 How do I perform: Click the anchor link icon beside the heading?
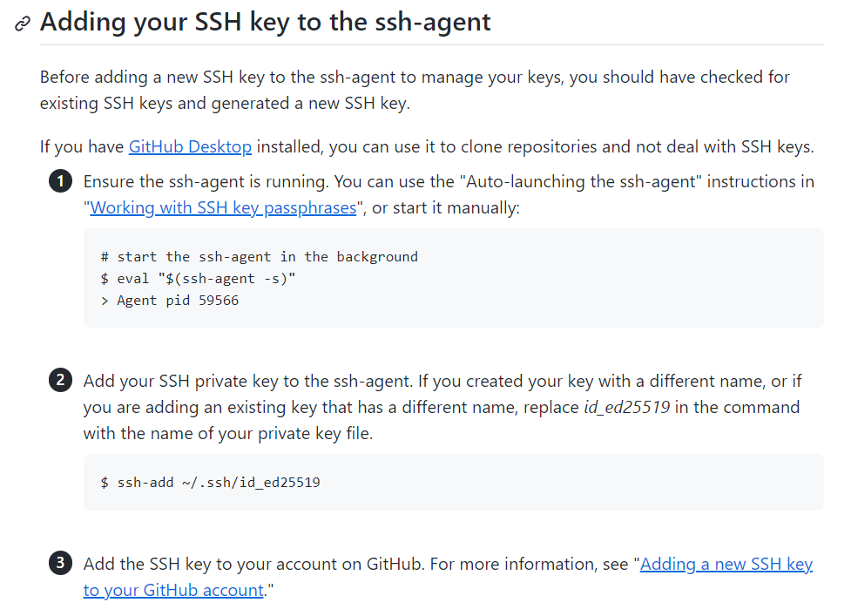coord(23,24)
